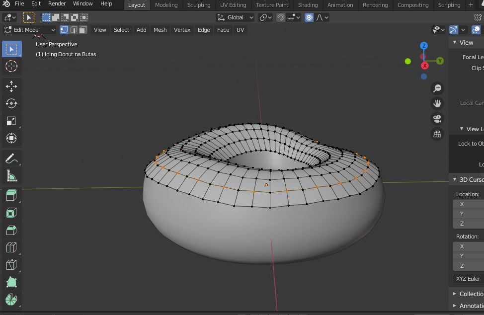Toggle proportional editing button
Viewport: 484px width, 315px height.
point(309,17)
